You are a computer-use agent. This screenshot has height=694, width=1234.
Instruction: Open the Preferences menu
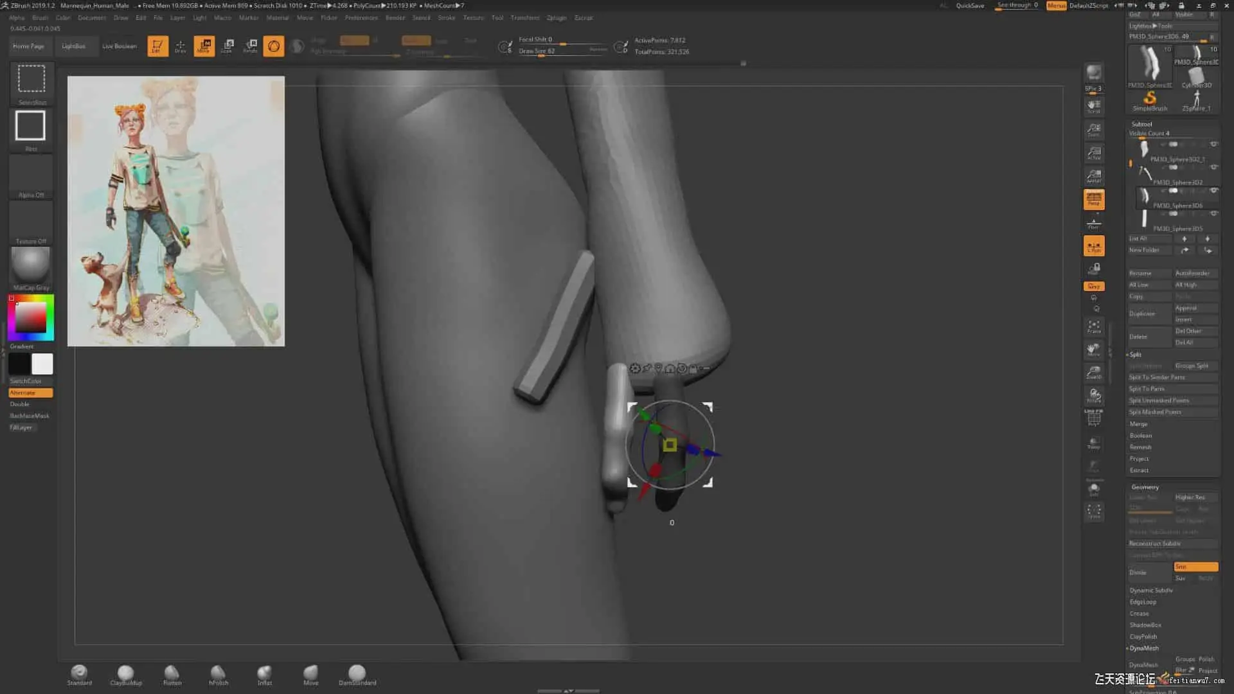click(x=361, y=17)
